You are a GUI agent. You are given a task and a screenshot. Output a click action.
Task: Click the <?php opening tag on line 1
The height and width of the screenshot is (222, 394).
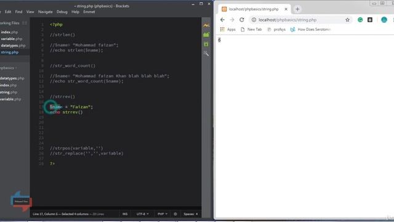[x=56, y=25]
